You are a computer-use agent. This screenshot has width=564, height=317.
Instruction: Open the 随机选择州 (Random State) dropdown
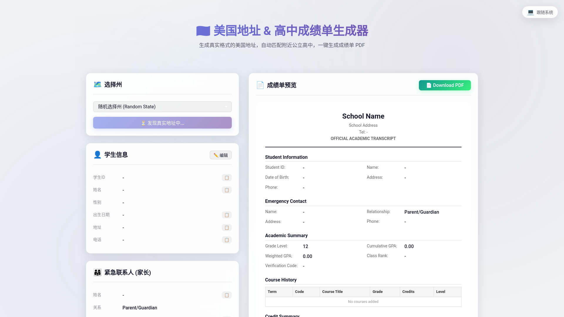[162, 107]
